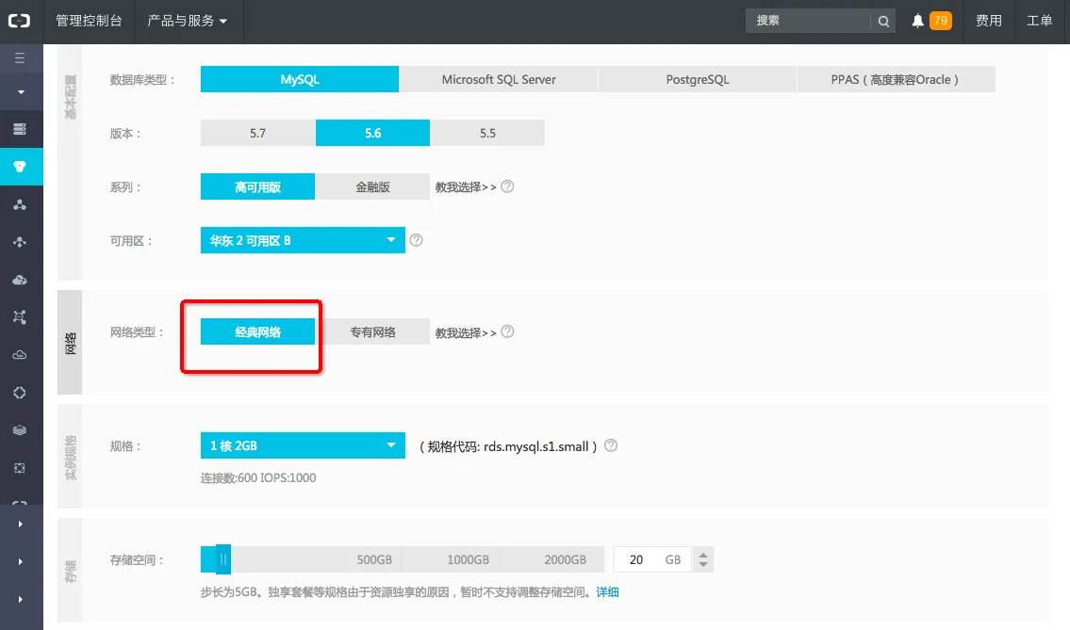Screen dimensions: 1070x630
Task: Set storage slider to 2000GB mark
Action: (x=565, y=559)
